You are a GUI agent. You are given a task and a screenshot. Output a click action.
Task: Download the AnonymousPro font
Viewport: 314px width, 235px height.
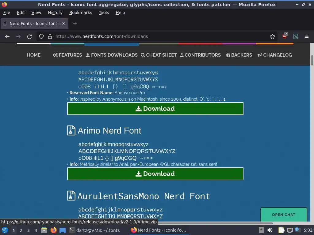point(155,109)
